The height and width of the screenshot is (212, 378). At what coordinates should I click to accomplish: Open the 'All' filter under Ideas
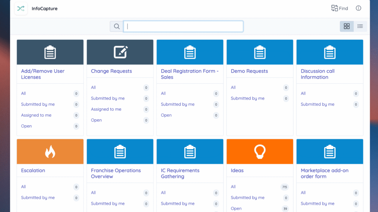(233, 187)
